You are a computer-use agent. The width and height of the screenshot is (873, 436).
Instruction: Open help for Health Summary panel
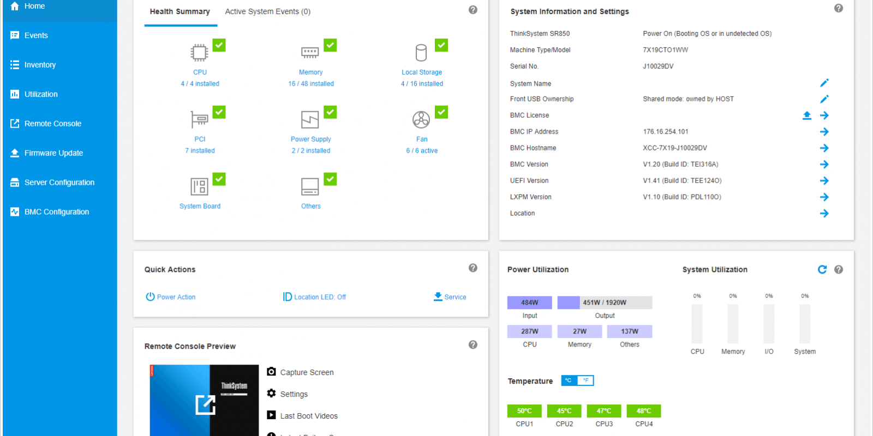click(473, 10)
